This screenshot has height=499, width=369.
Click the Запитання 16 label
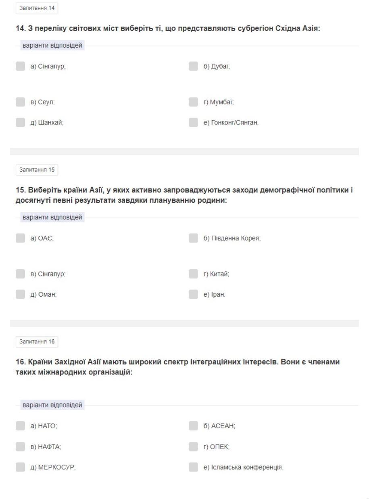coord(37,342)
